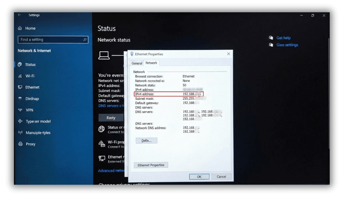Open the Get help link
The width and height of the screenshot is (344, 197).
click(283, 38)
